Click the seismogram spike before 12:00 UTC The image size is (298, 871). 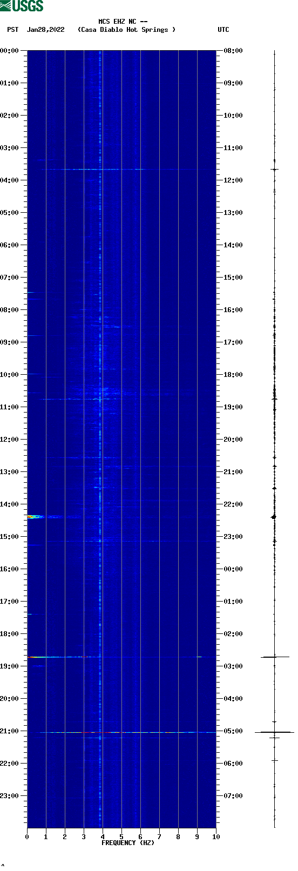[274, 170]
